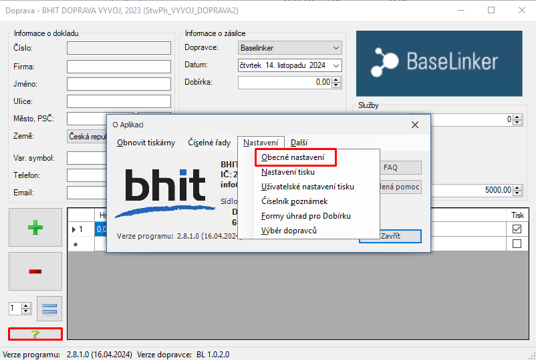Click the BaseLinker logo banner
The image size is (536, 360).
pyautogui.click(x=439, y=63)
